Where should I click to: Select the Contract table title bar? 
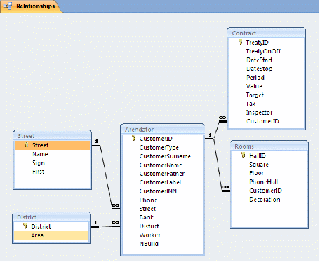(267, 33)
